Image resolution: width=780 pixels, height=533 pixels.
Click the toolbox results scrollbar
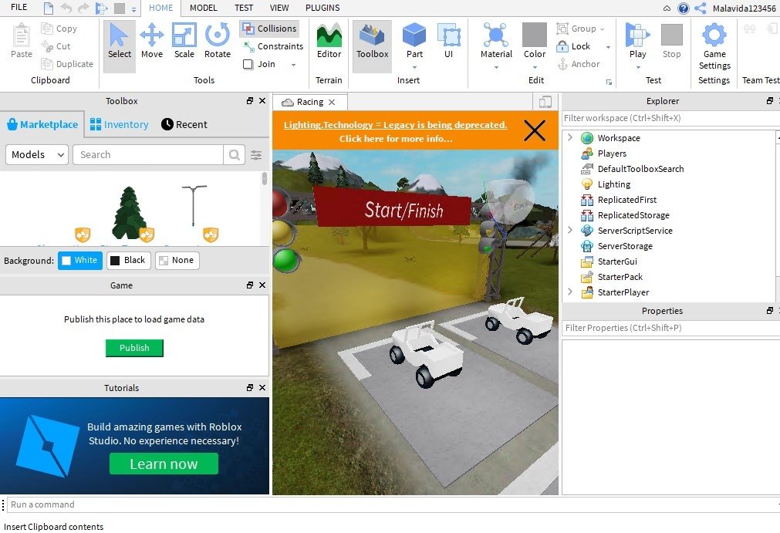264,178
